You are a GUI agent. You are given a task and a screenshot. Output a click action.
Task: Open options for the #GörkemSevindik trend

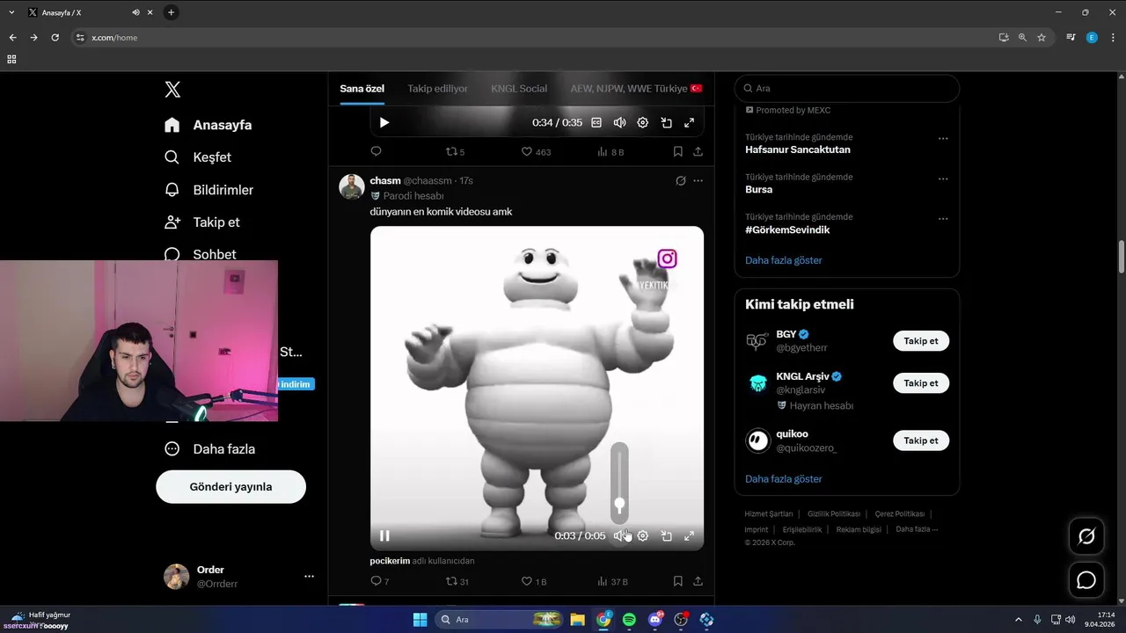click(943, 218)
